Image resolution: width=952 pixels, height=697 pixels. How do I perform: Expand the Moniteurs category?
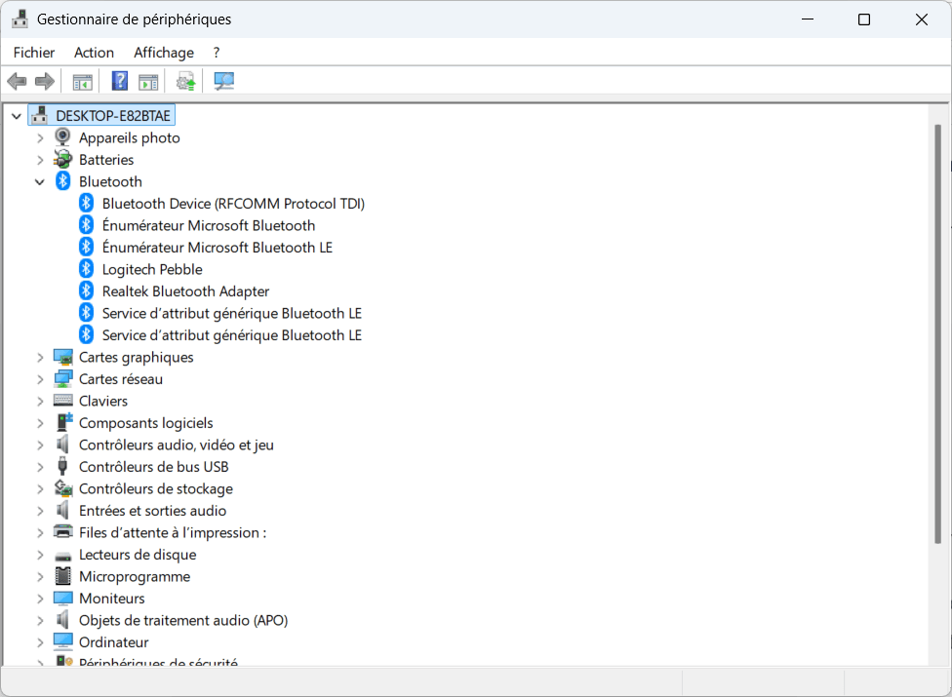coord(40,599)
